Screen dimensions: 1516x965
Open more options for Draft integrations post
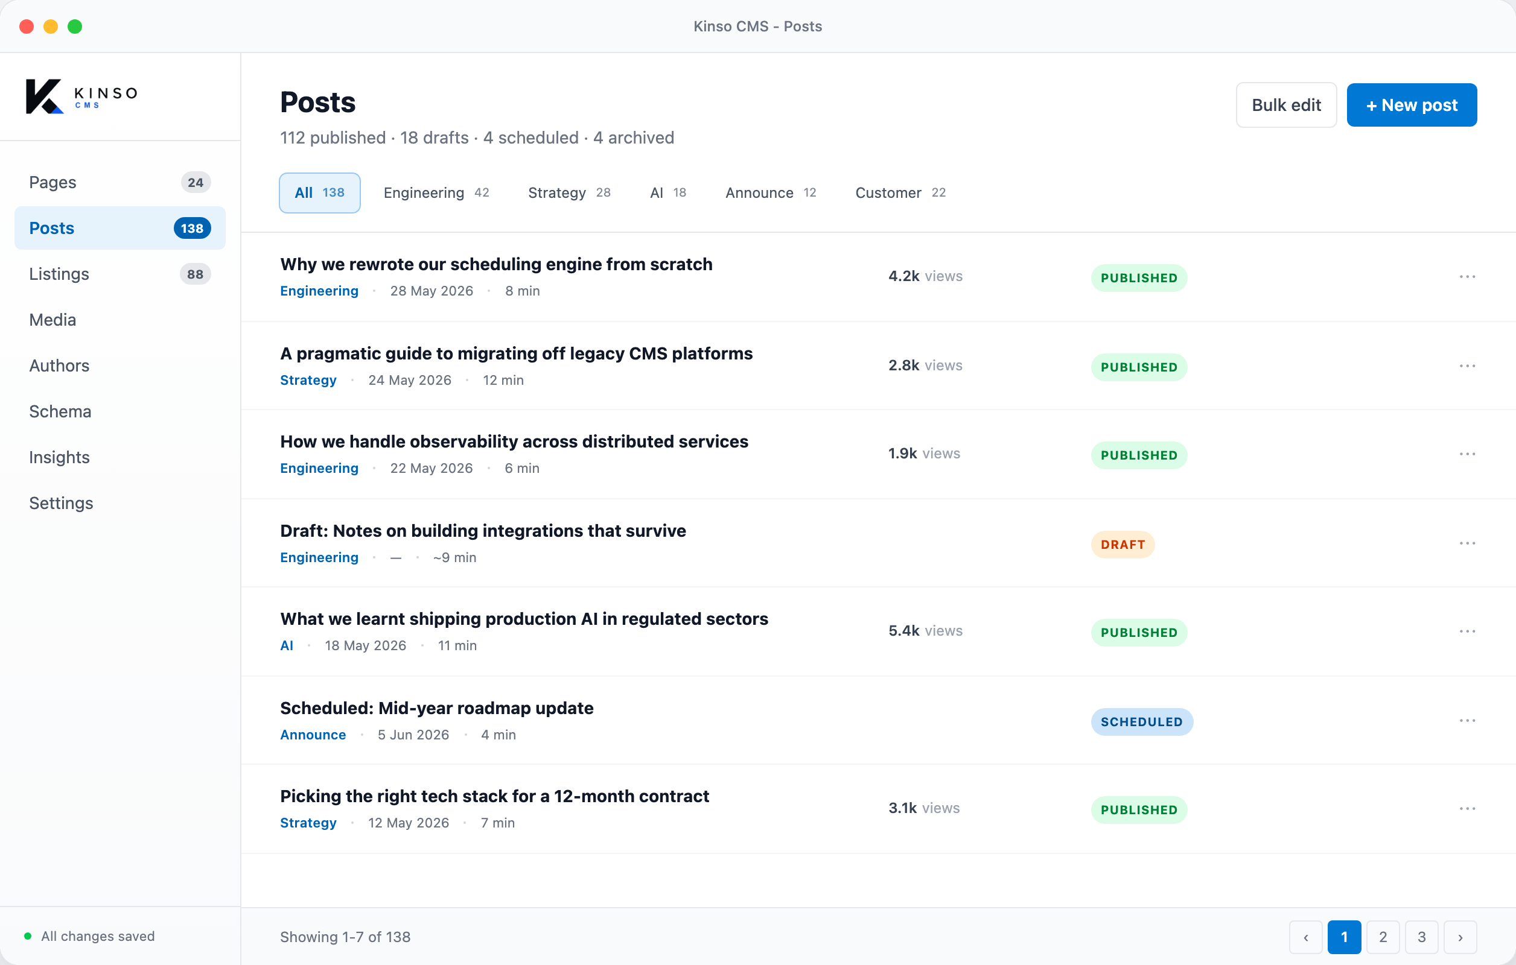1467,543
